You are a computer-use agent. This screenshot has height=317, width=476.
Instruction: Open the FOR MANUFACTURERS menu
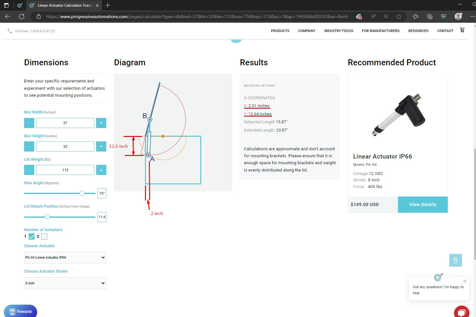[381, 31]
